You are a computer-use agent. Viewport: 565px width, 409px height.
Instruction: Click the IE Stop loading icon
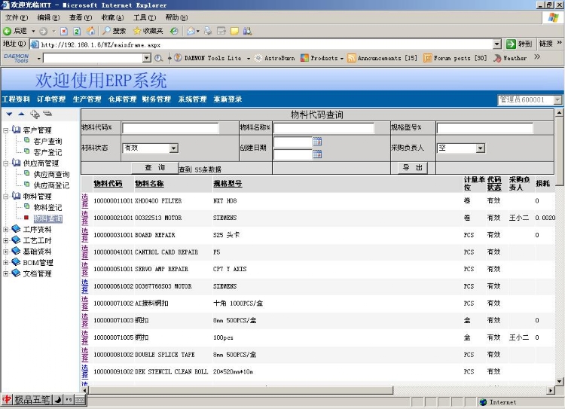pos(65,31)
